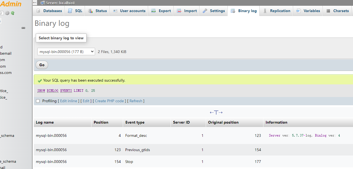Click the Refresh link next to Profiling
This screenshot has height=169, width=353.
(136, 101)
